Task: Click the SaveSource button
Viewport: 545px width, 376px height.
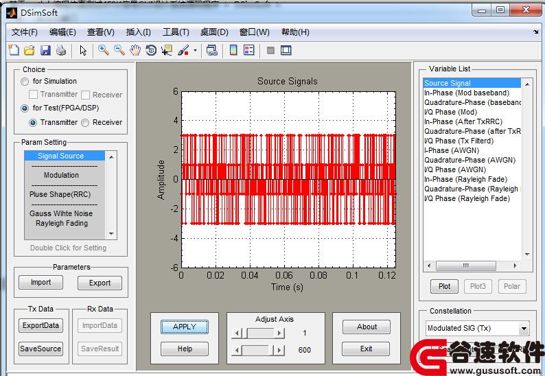Action: pyautogui.click(x=40, y=349)
